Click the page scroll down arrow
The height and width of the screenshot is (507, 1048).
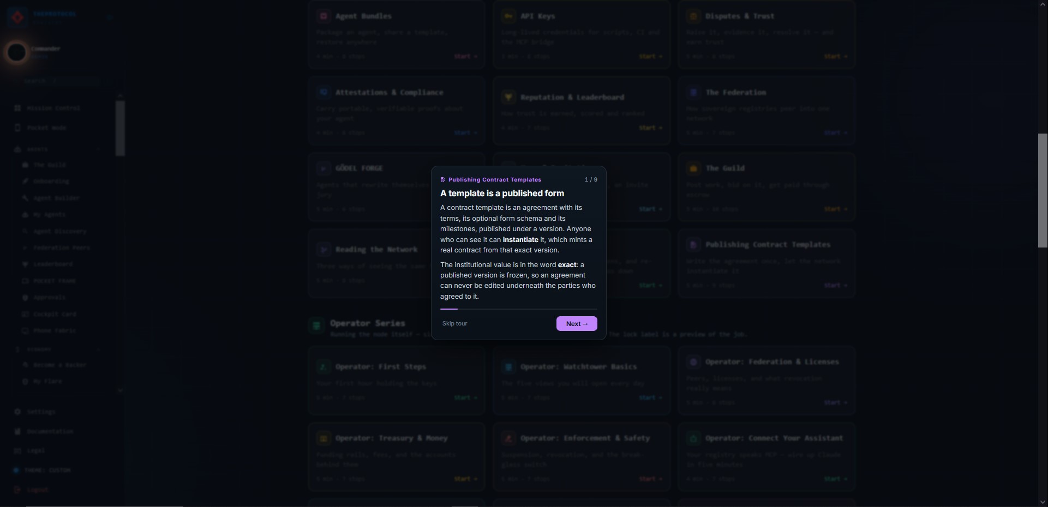pos(1043,502)
